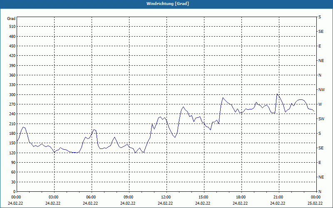The image size is (333, 208).
Task: Click the y-axis value 510
Action: (x=12, y=27)
